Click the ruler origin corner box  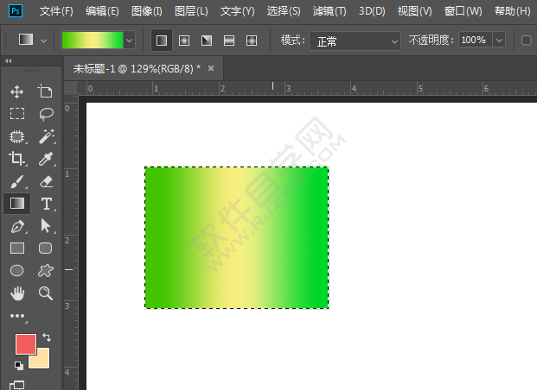(71, 89)
